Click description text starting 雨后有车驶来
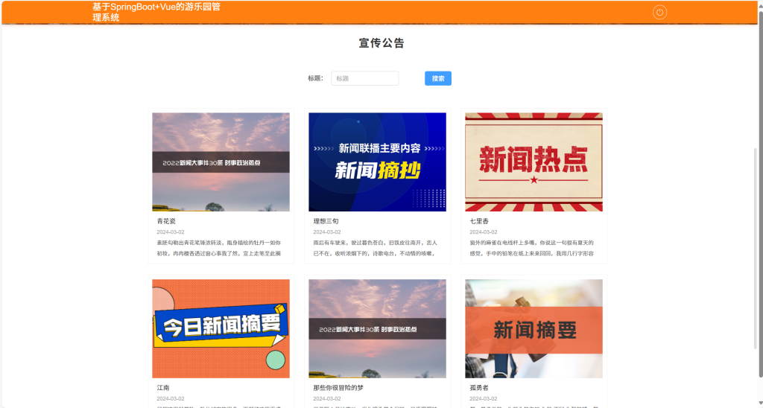763x408 pixels. click(x=376, y=248)
